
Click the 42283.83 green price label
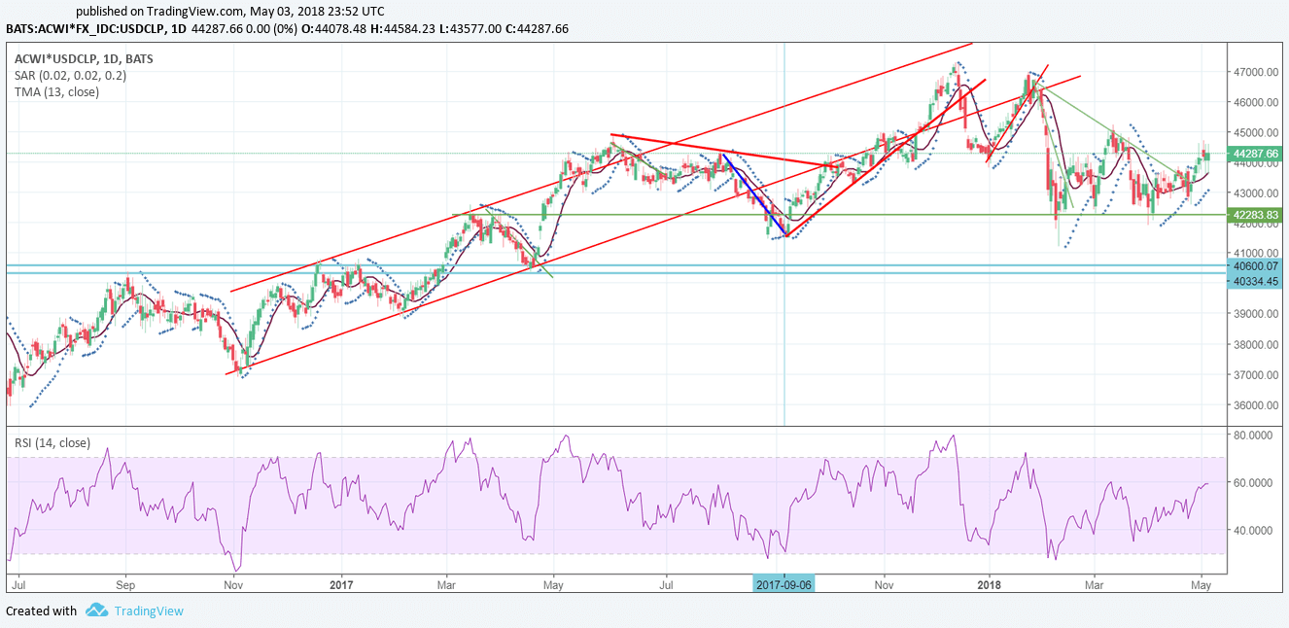1255,215
